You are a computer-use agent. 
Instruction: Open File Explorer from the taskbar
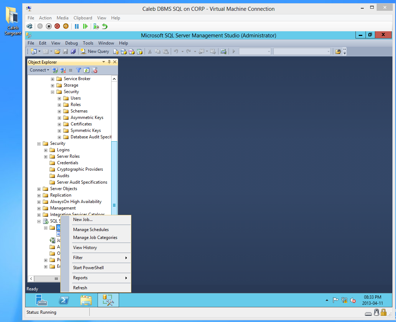pyautogui.click(x=86, y=300)
